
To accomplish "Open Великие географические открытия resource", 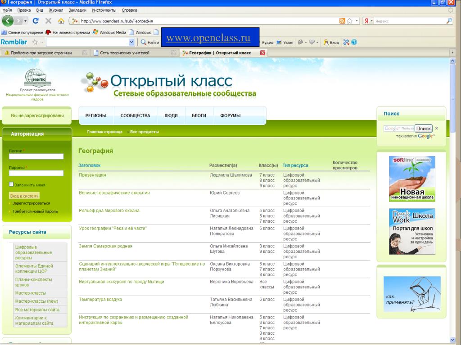I will [114, 193].
